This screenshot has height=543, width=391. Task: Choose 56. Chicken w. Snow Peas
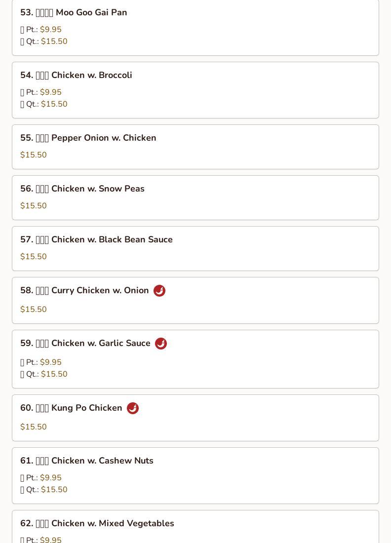195,198
